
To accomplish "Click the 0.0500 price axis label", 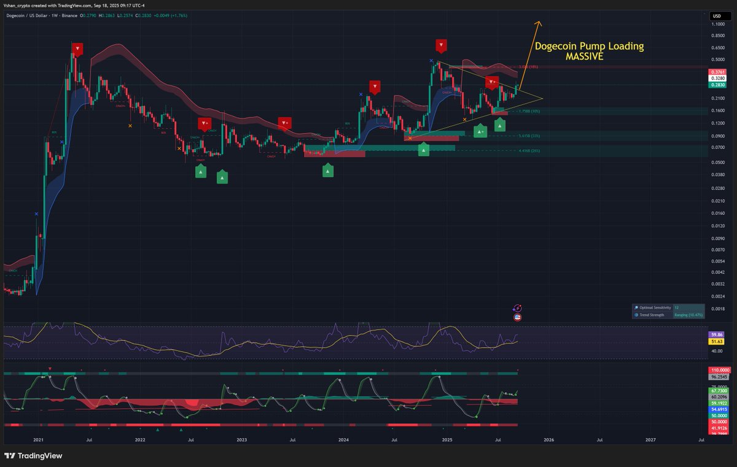I will (718, 162).
